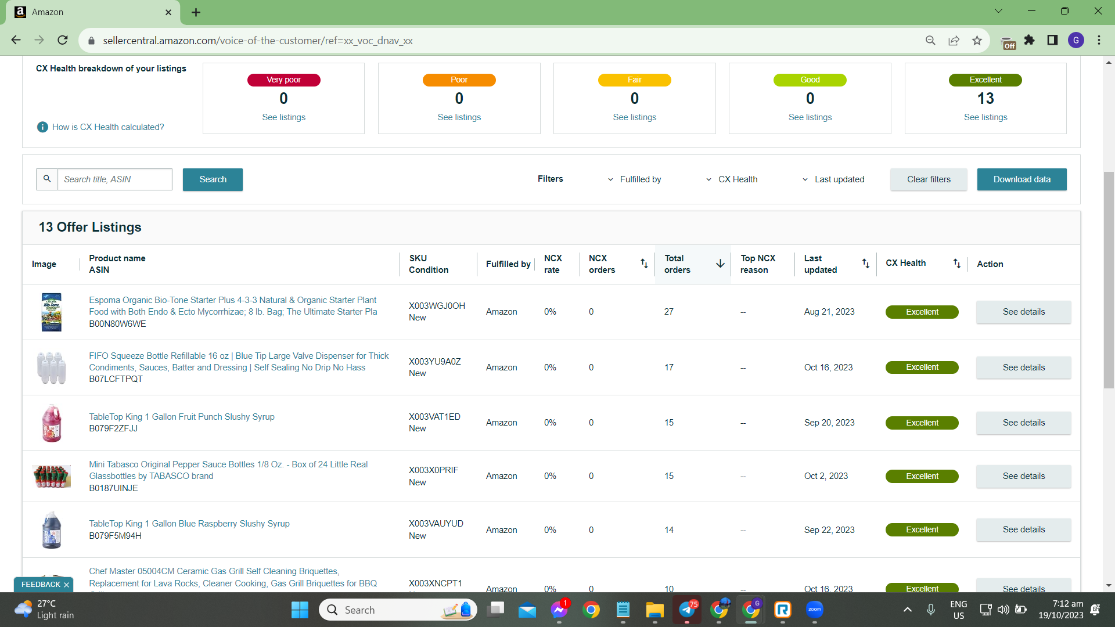
Task: Sort by CX Health arrows icon
Action: (x=956, y=264)
